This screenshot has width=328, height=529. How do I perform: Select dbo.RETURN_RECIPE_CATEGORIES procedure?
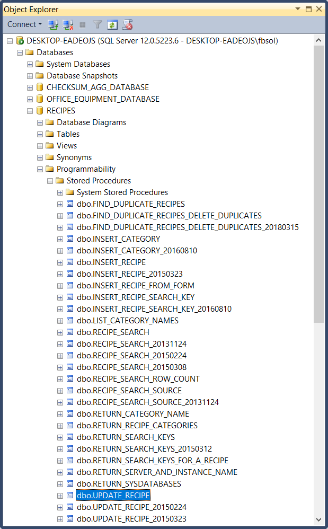[137, 426]
